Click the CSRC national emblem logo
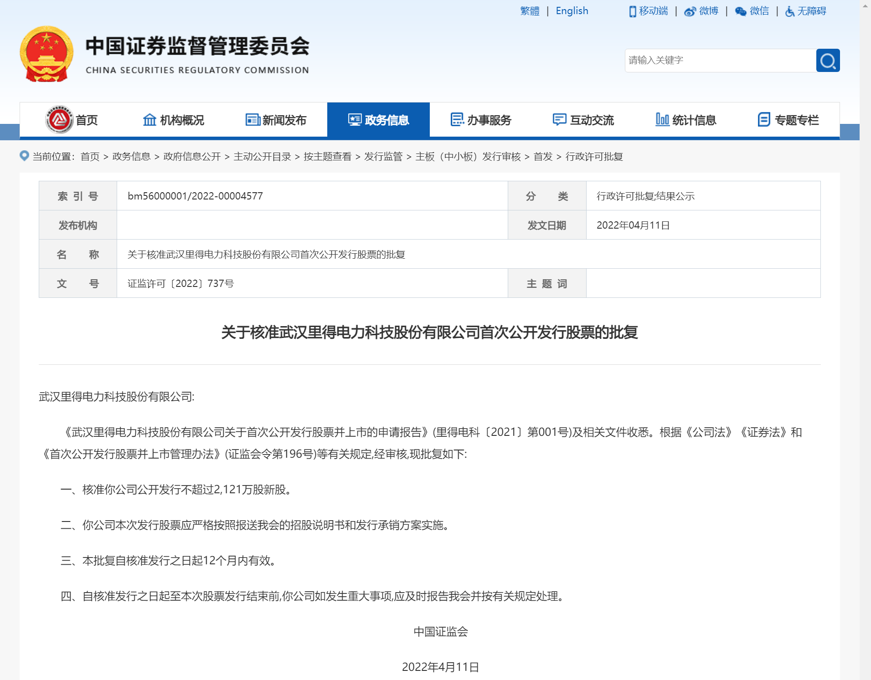 (x=46, y=54)
